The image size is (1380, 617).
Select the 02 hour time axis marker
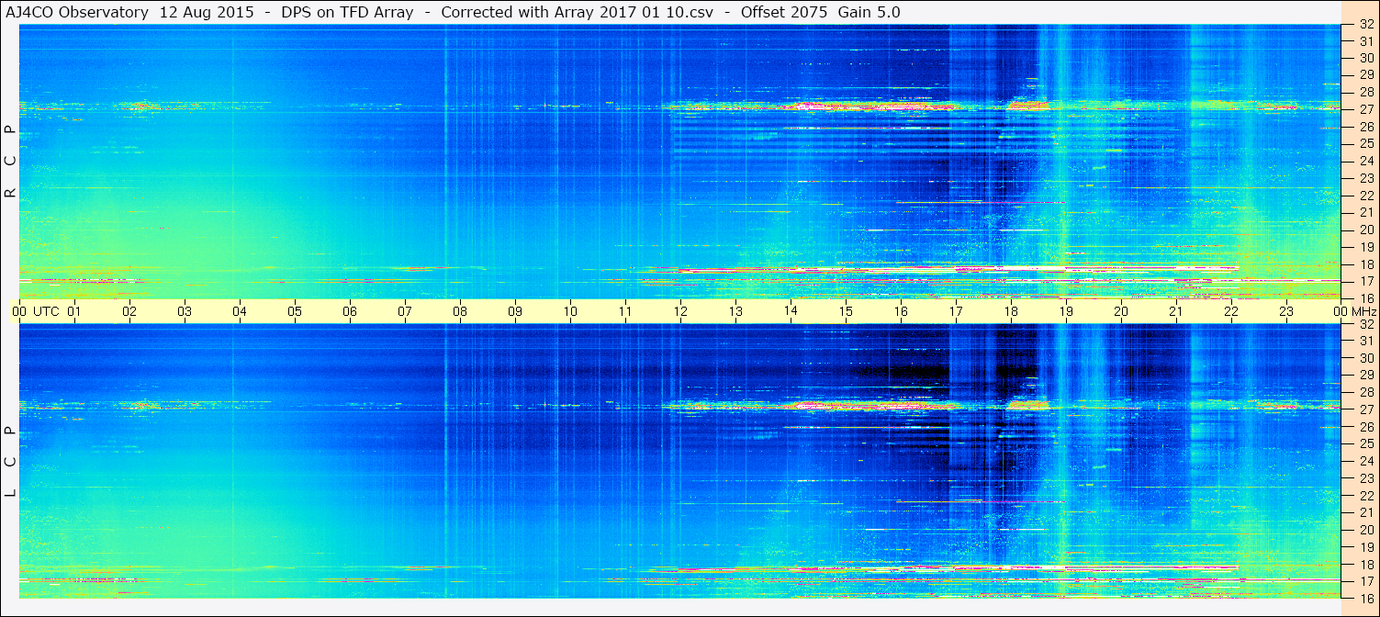pos(129,311)
